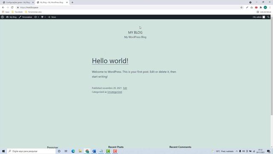The height and width of the screenshot is (154, 273).
Task: Open the Faculdade bookmarks folder
Action: click(x=17, y=12)
